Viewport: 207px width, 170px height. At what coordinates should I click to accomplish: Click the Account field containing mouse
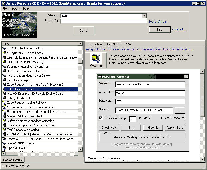point(150,93)
